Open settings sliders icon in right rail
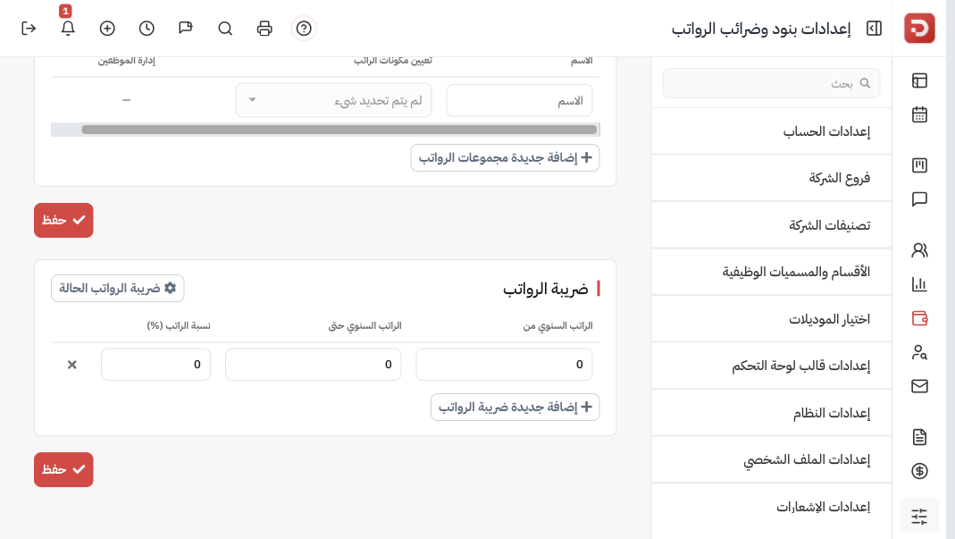The image size is (955, 539). coord(919,516)
